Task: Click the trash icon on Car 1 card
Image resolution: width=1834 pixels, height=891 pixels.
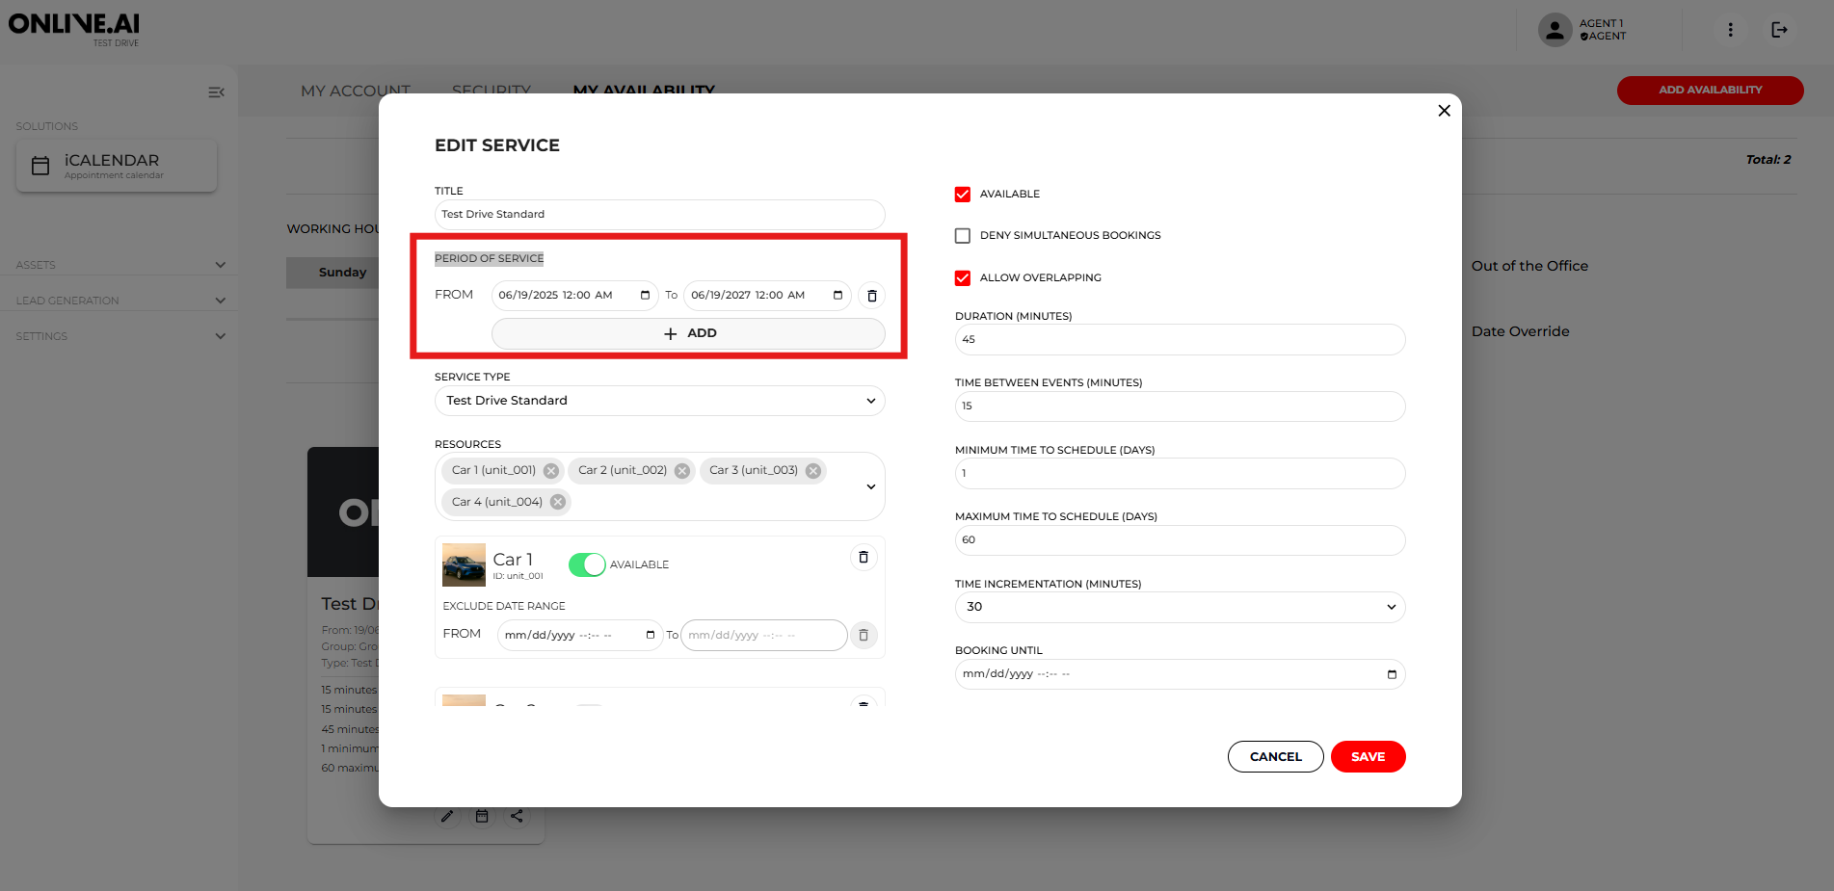Action: (x=863, y=558)
